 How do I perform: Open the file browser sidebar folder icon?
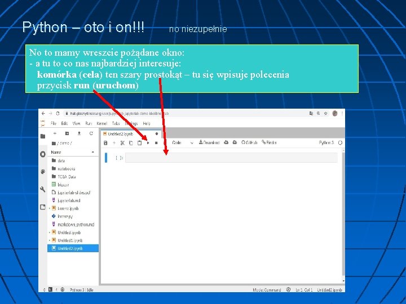[x=43, y=136]
